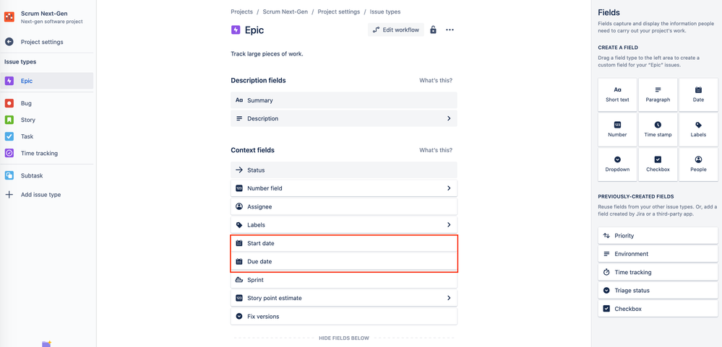
Task: Click the lock icon next to Edit workflow
Action: point(433,30)
